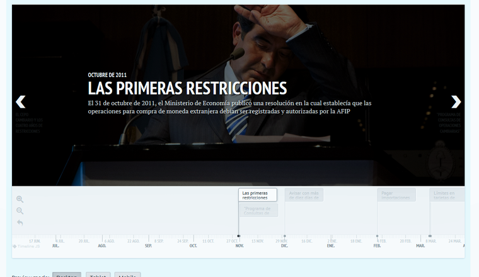Click the Timeline JS credit link
Viewport: 479px width, 277px height.
point(28,246)
